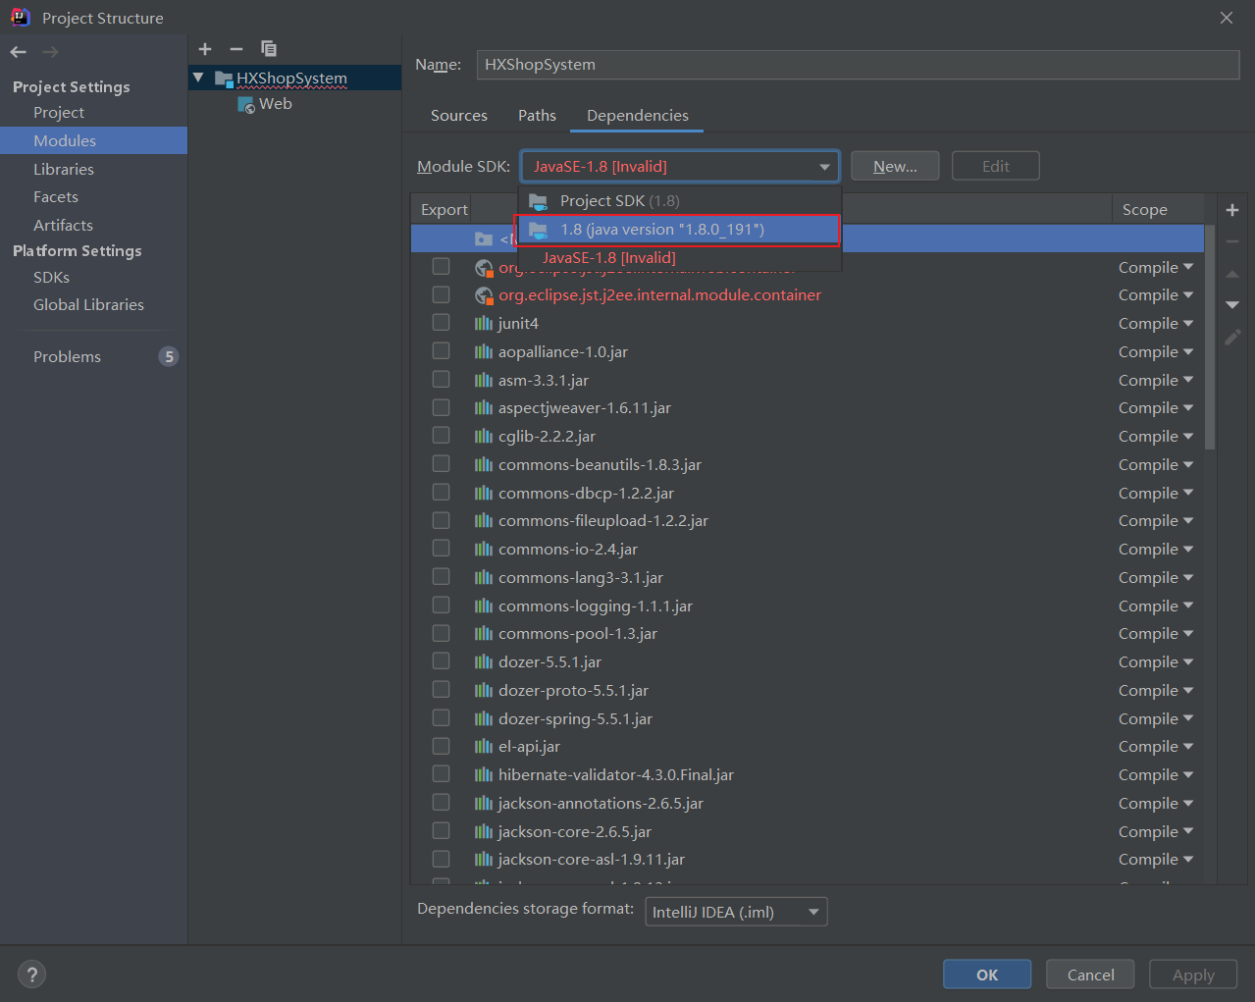Click the back navigation arrow
The height and width of the screenshot is (1002, 1255).
19,52
